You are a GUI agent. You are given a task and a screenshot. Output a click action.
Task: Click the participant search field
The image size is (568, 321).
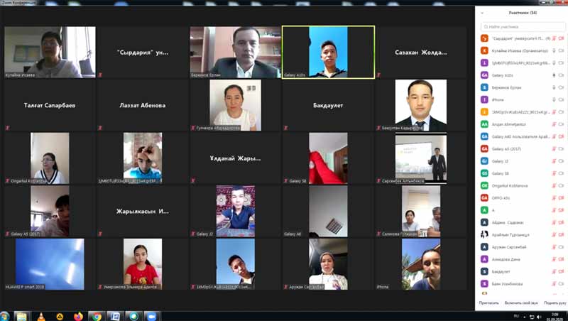point(522,26)
